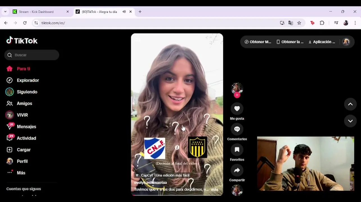Reload the page
361x202 pixels.
(x=25, y=23)
